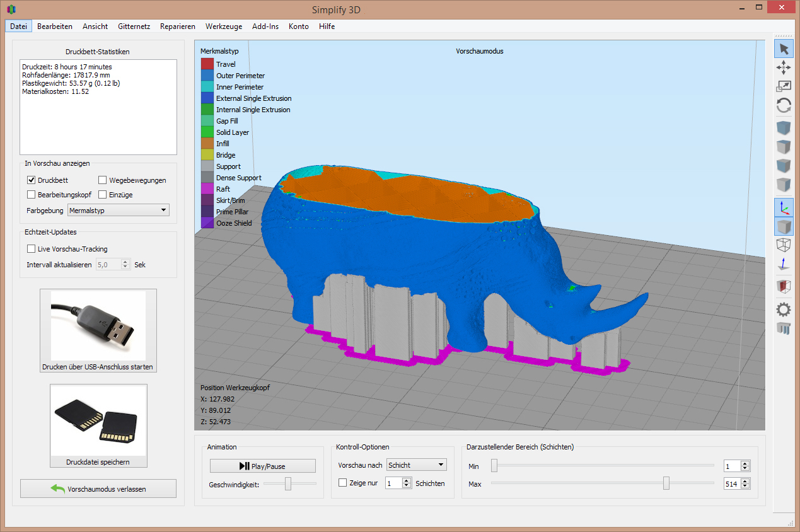This screenshot has height=532, width=800.
Task: Open the Gitternetz menu
Action: coord(134,26)
